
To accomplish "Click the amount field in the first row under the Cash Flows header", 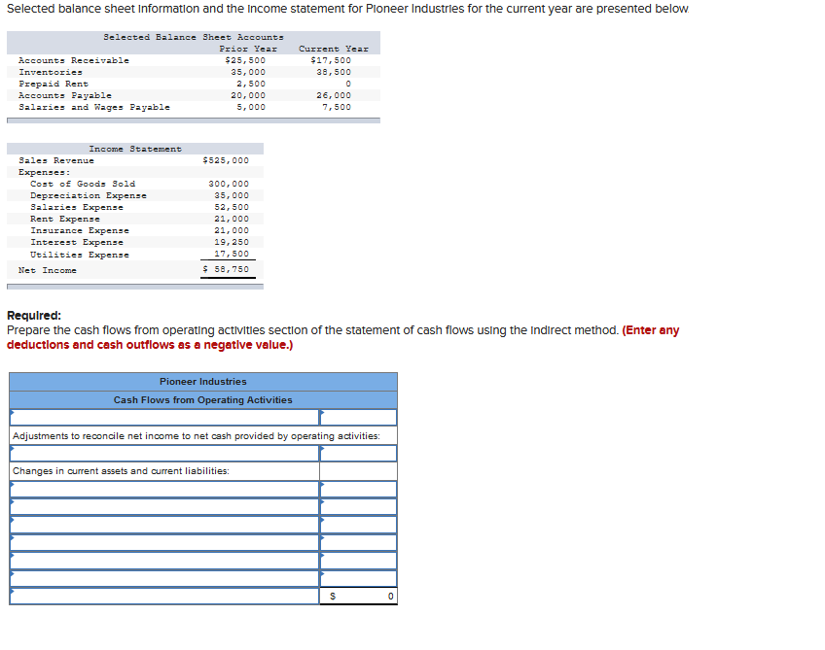I will [x=358, y=417].
